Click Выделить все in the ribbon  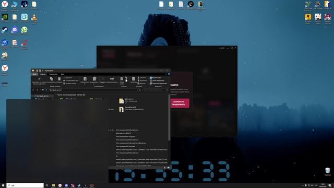(156, 78)
